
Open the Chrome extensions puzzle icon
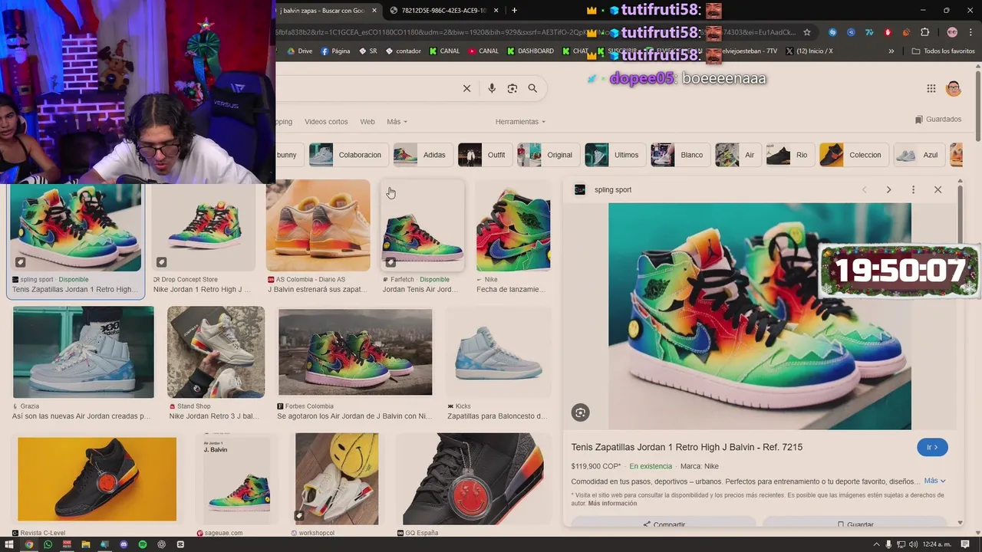924,32
